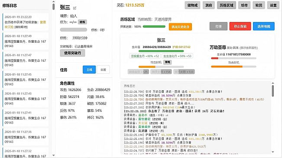This screenshot has width=282, height=158.
Task: Open the 设置 settings tab
Action: click(273, 5)
